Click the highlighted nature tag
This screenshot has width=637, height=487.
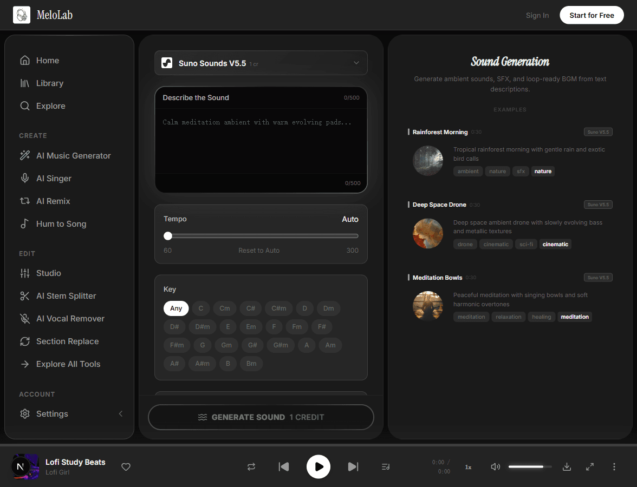[543, 171]
